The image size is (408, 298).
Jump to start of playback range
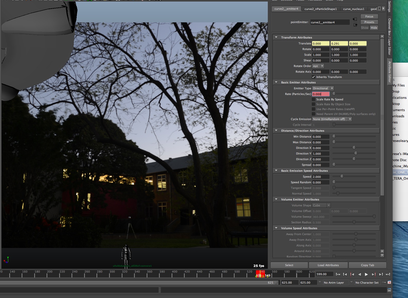pos(338,274)
